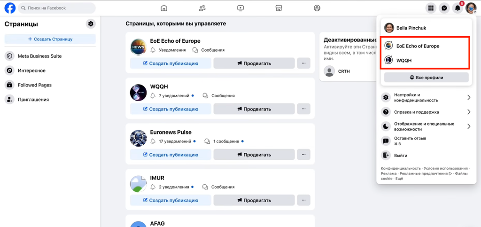The width and height of the screenshot is (481, 227).
Task: Click the feedback exclamation icon
Action: 386,141
